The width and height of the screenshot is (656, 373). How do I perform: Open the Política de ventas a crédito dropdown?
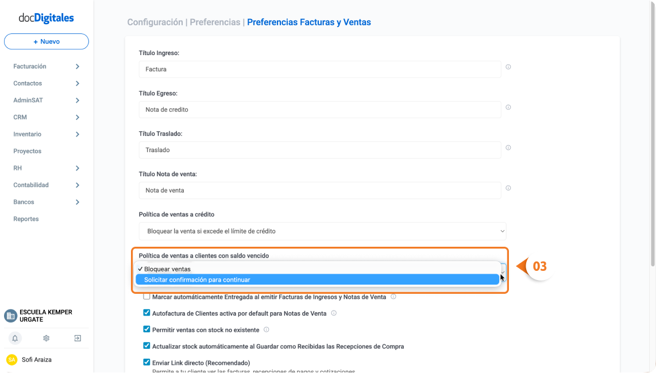coord(323,231)
